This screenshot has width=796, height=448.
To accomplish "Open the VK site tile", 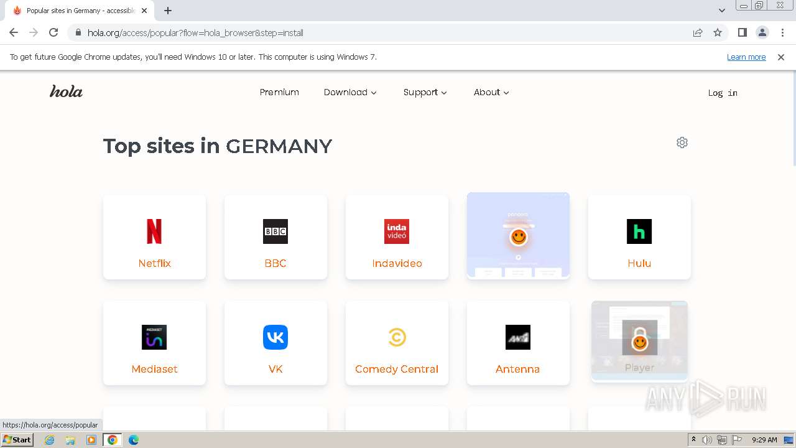I will point(275,343).
